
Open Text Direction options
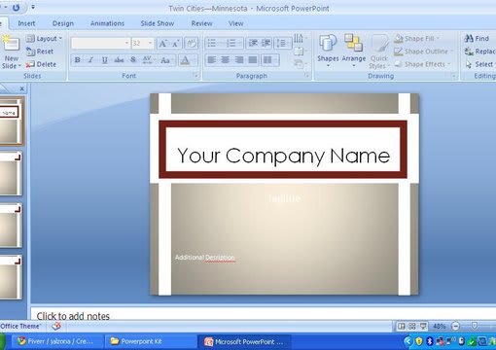[300, 39]
